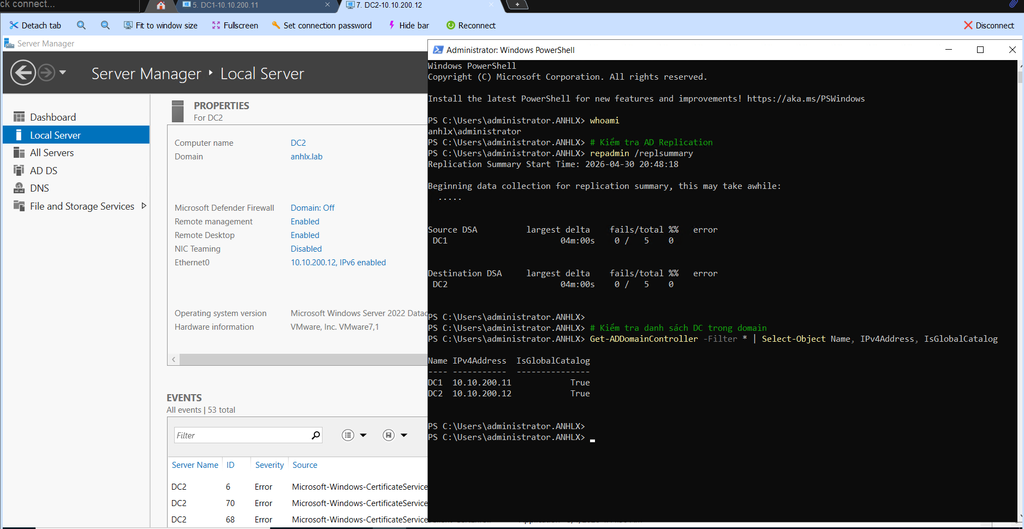1024x529 pixels.
Task: Click the properties scroll left arrow
Action: coord(174,359)
